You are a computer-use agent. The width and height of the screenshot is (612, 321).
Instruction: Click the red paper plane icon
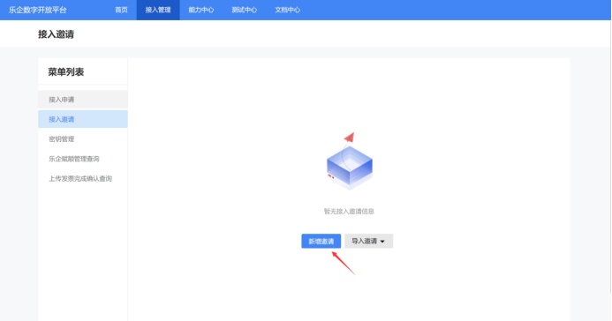tap(349, 137)
